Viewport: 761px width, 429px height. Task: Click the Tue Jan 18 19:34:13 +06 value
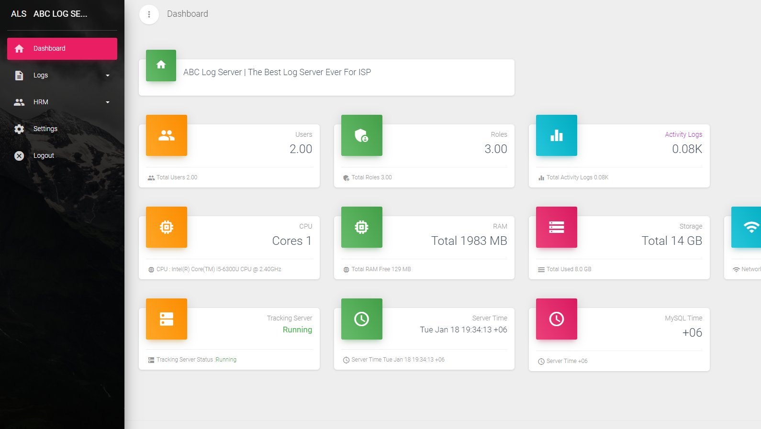coord(464,330)
